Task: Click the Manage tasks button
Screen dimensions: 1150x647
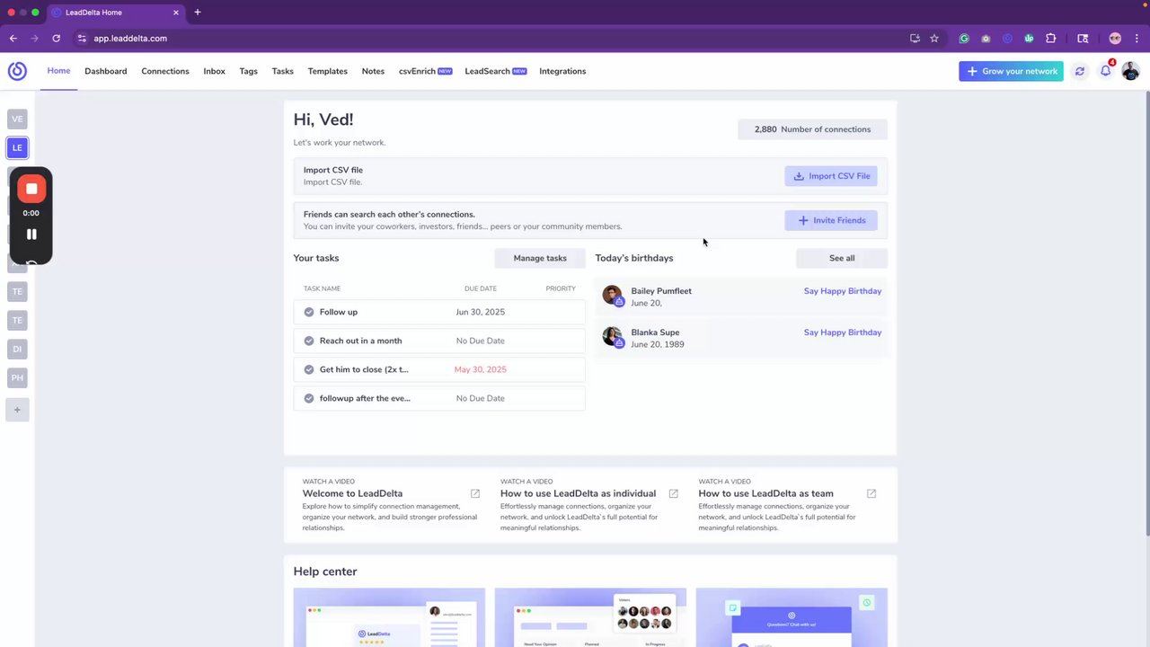Action: pyautogui.click(x=540, y=258)
